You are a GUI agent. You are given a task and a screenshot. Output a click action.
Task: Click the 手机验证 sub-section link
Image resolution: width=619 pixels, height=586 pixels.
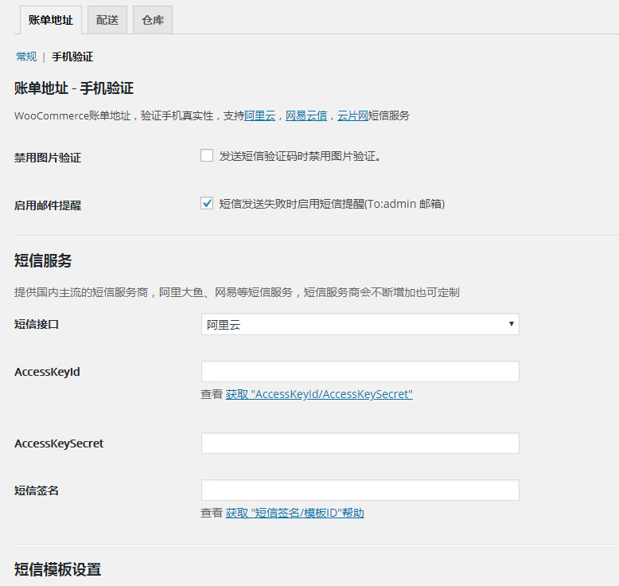(72, 57)
